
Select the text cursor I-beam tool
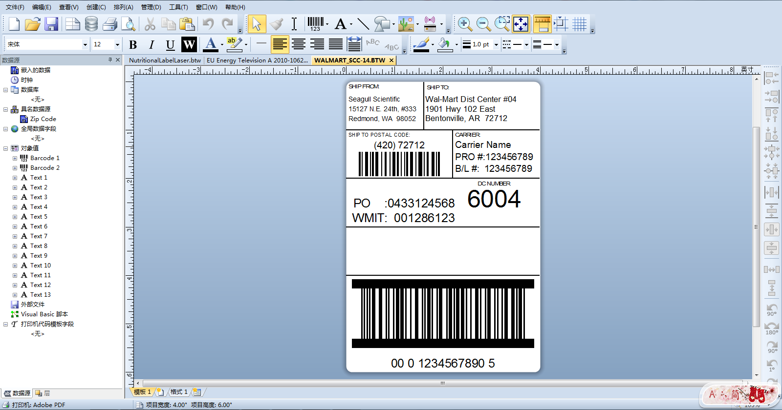(294, 24)
